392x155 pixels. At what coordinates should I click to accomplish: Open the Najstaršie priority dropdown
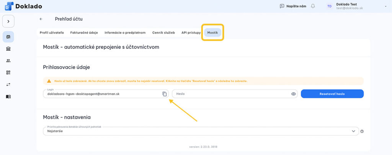coord(201,131)
